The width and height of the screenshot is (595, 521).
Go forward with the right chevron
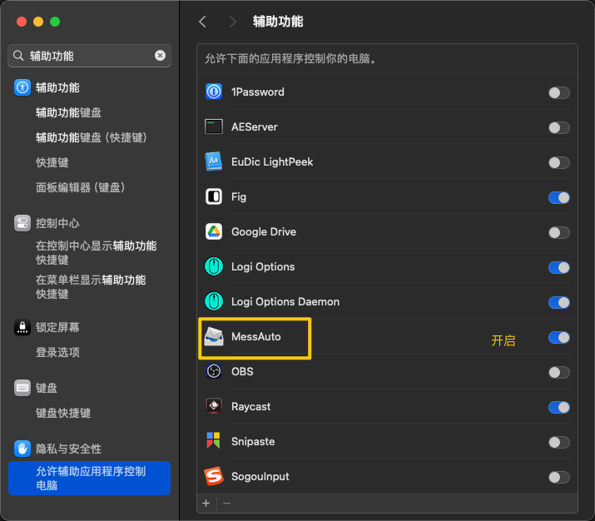point(233,22)
